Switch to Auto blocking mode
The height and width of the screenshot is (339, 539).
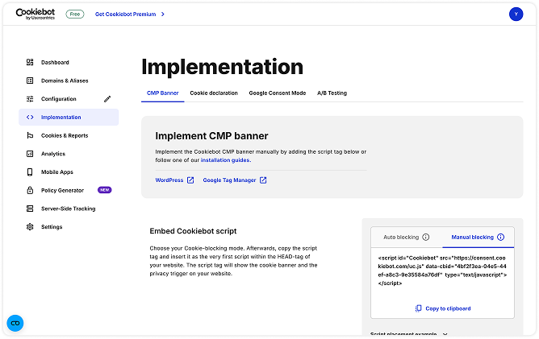click(x=400, y=238)
